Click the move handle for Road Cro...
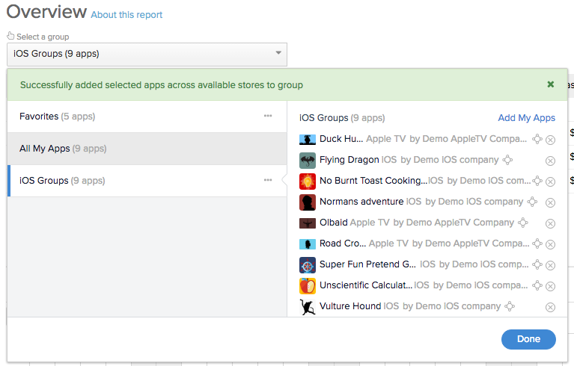This screenshot has width=574, height=366. tap(537, 244)
